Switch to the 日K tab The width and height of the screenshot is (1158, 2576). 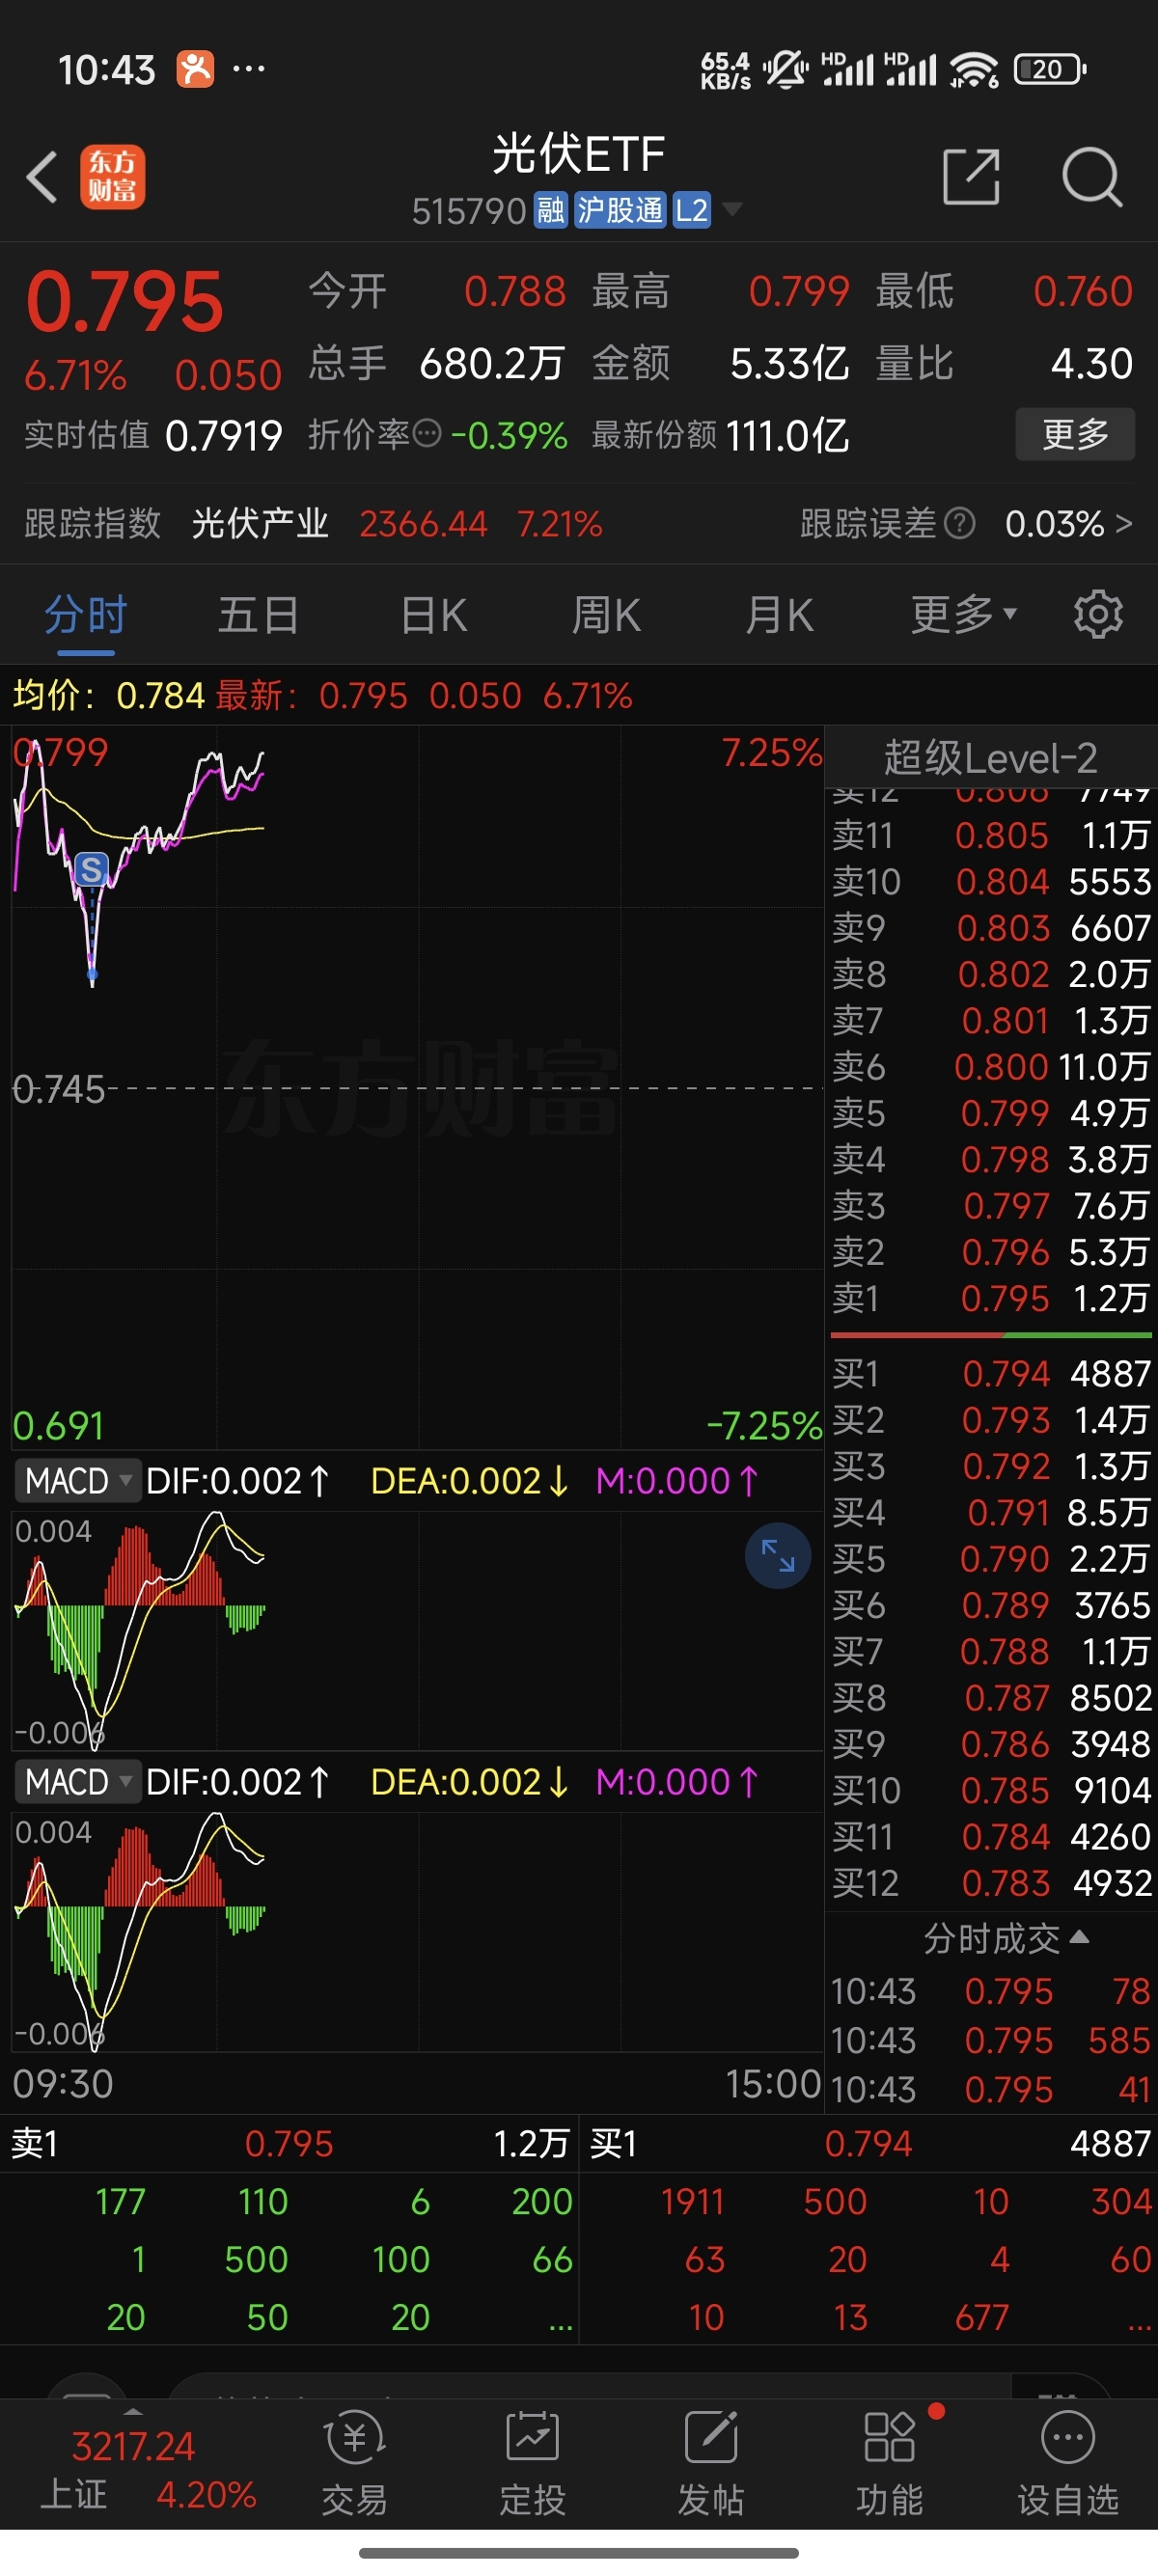[x=433, y=615]
